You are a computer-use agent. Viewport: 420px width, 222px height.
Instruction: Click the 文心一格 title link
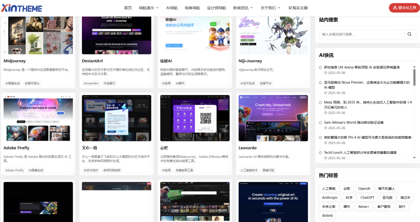(x=89, y=148)
